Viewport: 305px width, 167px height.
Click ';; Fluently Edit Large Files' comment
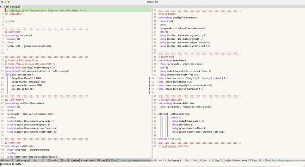coord(22,61)
